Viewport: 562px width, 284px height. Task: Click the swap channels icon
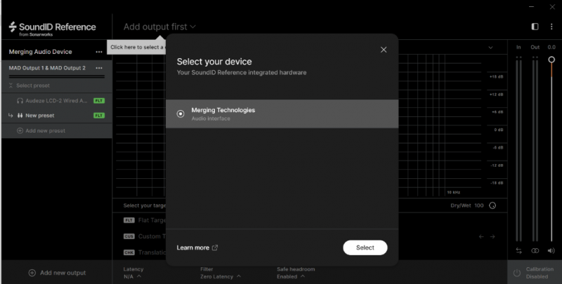click(x=518, y=251)
